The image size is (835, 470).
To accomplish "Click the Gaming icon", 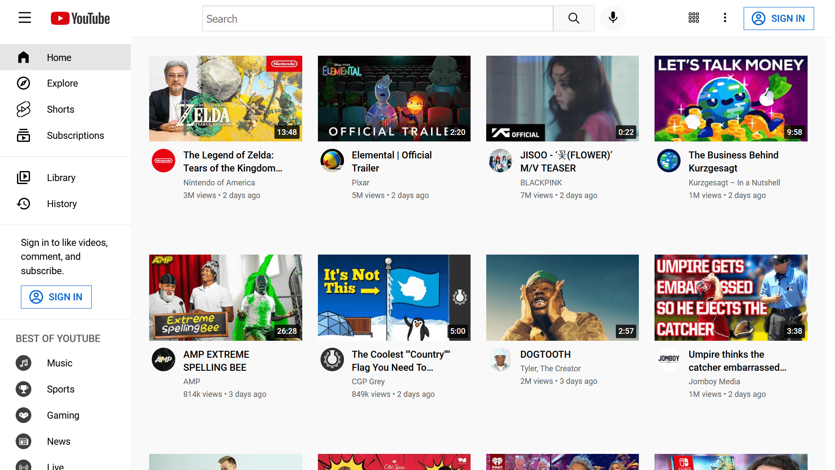I will point(23,415).
